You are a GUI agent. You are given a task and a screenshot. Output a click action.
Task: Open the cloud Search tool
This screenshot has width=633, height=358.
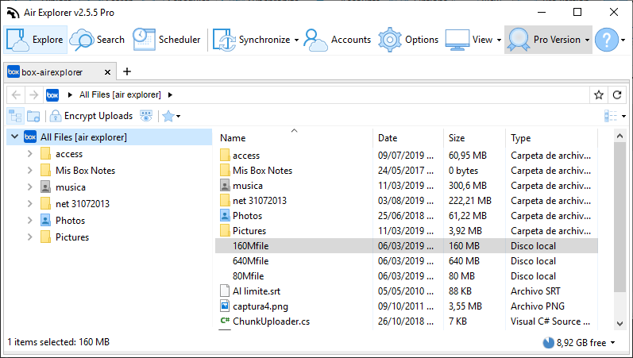(x=97, y=40)
